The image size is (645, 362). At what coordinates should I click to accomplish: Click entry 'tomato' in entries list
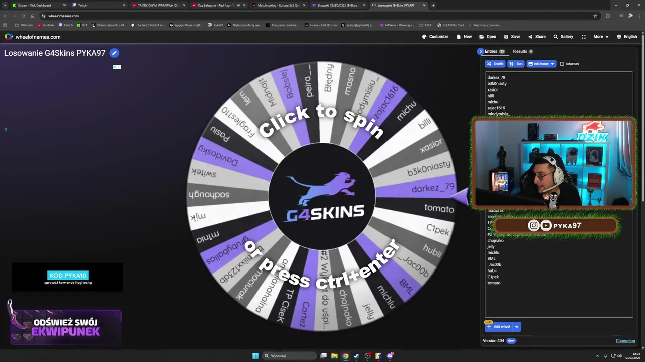pyautogui.click(x=494, y=283)
